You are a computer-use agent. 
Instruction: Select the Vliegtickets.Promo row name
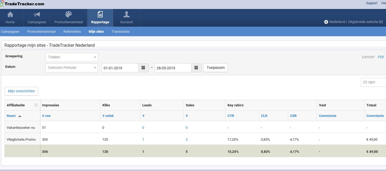21,139
